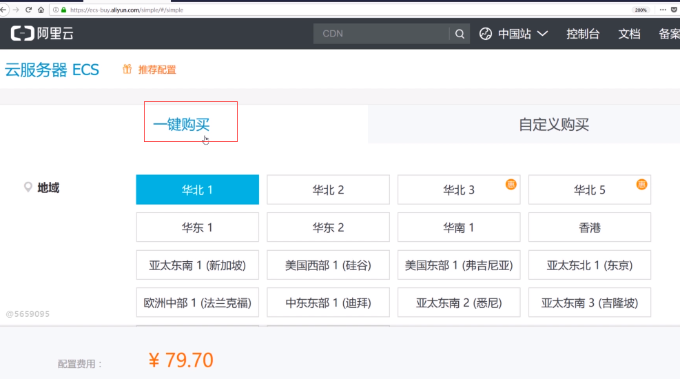This screenshot has width=680, height=379.
Task: Click the globe icon beside 中国站
Action: 486,34
